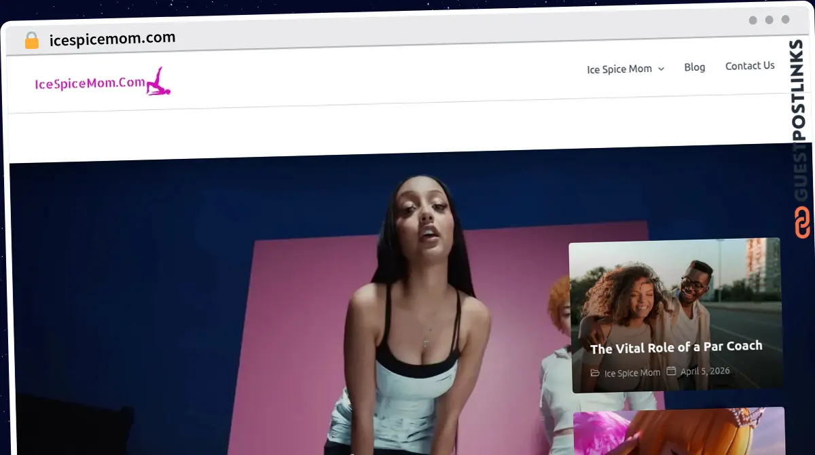The height and width of the screenshot is (455, 815).
Task: Click the April 5, 2026 date text
Action: coord(705,371)
